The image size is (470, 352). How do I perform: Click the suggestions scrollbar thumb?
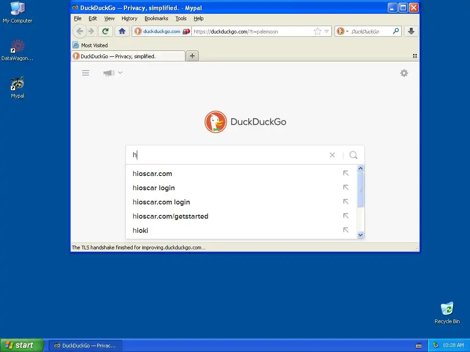[361, 189]
